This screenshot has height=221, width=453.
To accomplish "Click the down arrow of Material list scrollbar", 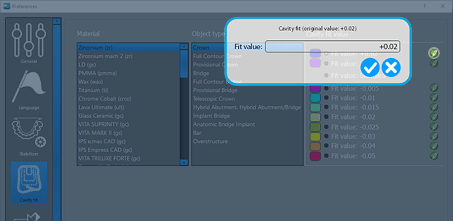I will pyautogui.click(x=184, y=163).
